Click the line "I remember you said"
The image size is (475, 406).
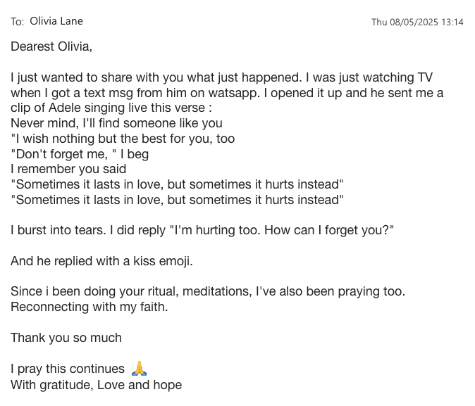click(68, 169)
